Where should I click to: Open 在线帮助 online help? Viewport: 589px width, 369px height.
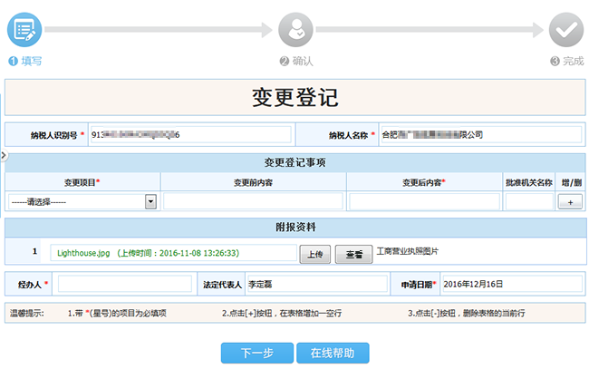tap(333, 353)
